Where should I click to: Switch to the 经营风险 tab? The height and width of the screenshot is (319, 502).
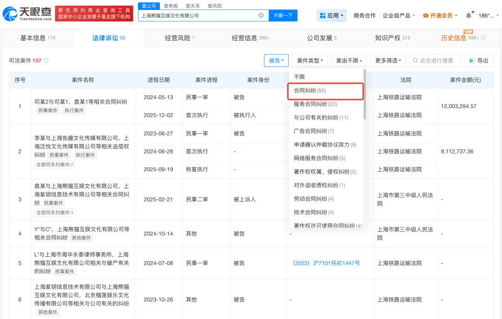(x=179, y=38)
